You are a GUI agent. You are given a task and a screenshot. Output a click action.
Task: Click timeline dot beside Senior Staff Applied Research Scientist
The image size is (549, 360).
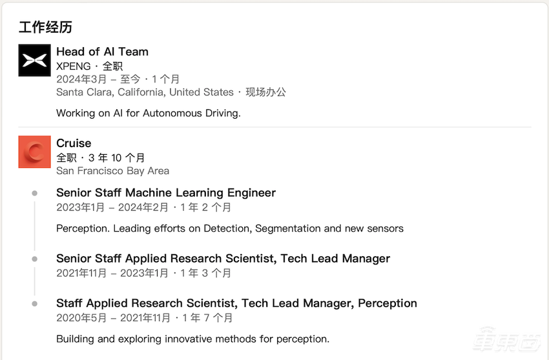pyautogui.click(x=34, y=259)
